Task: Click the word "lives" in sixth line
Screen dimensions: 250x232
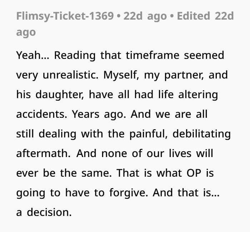Action: point(180,153)
